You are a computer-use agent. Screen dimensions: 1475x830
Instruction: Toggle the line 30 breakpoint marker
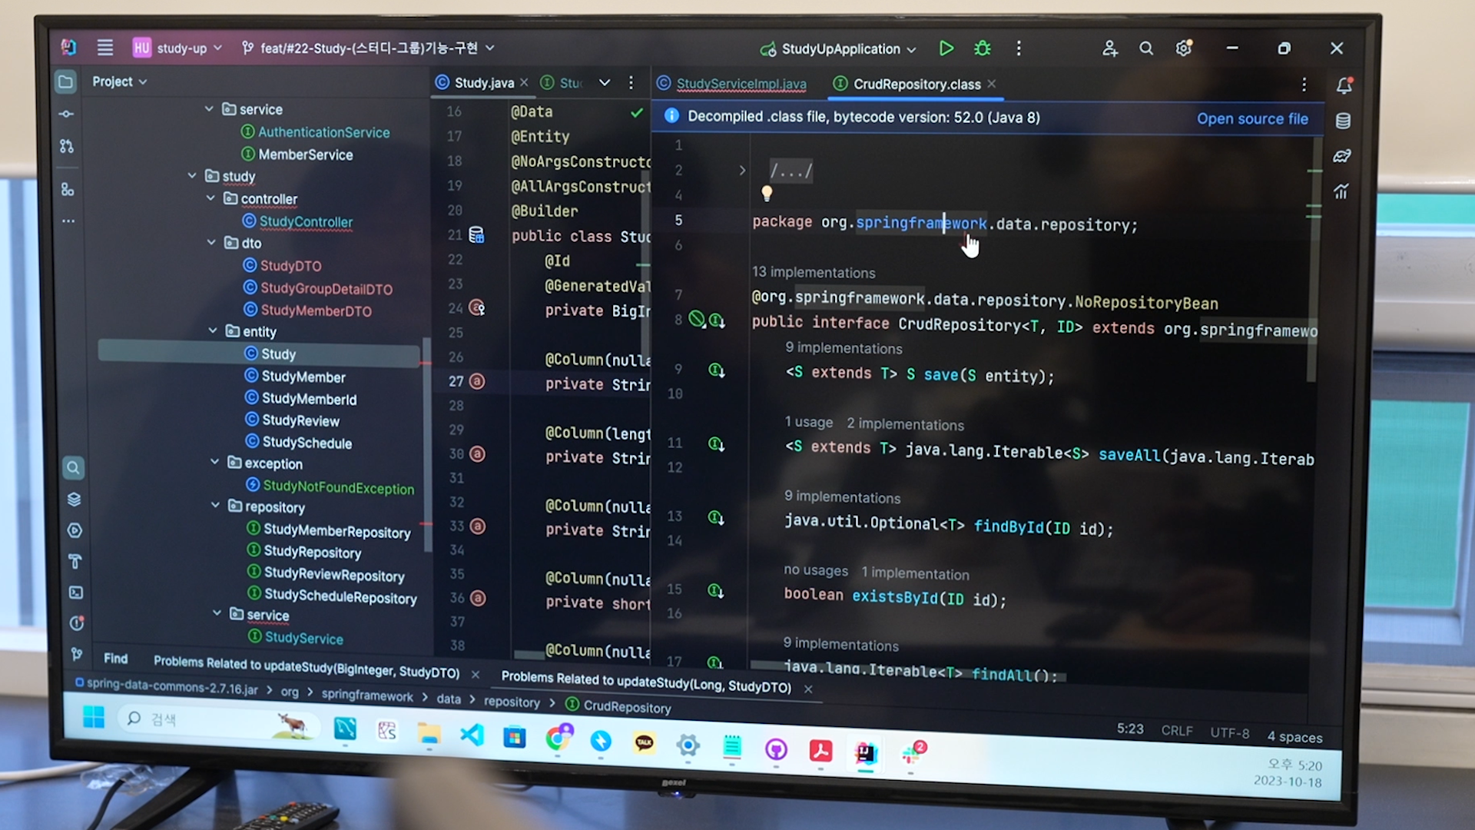[x=477, y=454]
